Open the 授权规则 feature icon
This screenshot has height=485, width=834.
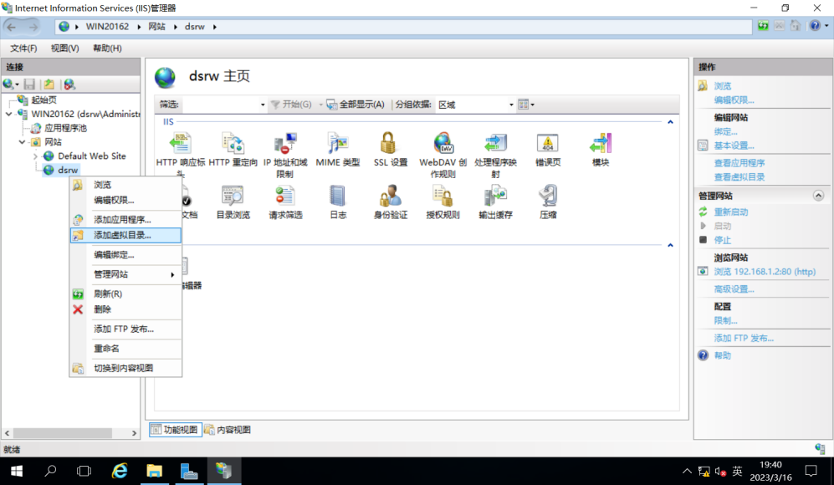[443, 196]
